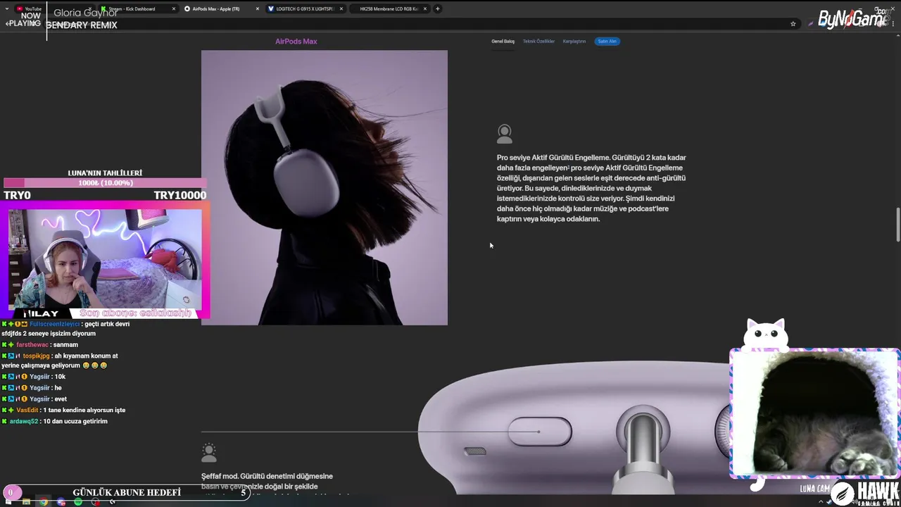This screenshot has height=507, width=901.
Task: Open a new browser tab
Action: [438, 9]
